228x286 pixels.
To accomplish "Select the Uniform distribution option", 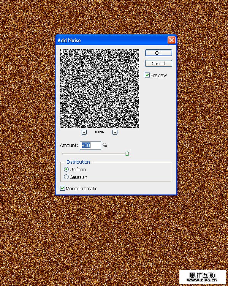I will point(66,169).
